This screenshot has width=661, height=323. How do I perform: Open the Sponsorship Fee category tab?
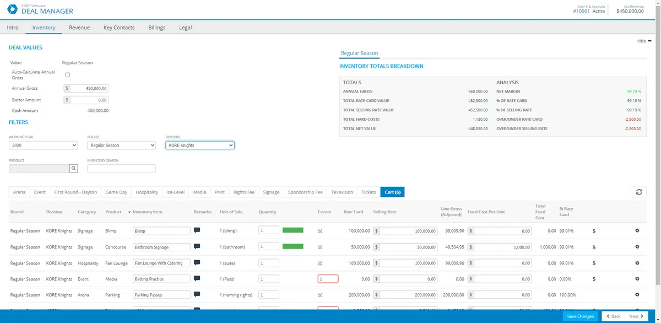[x=305, y=192]
